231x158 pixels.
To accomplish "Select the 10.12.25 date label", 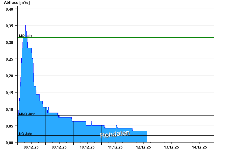I will tap(87, 147).
